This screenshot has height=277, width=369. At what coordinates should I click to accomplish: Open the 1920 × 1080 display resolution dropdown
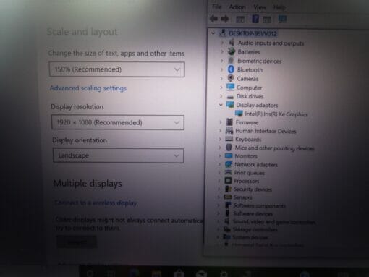pyautogui.click(x=118, y=122)
